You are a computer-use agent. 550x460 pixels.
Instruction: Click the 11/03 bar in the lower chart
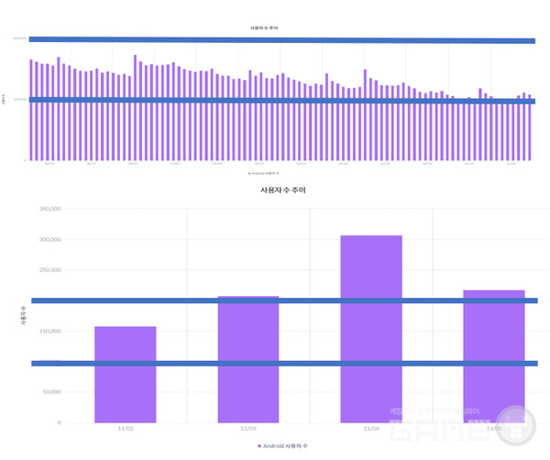[x=247, y=358]
